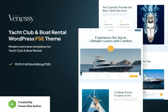Image resolution: width=168 pixels, height=112 pixels.
Task: Click the orange Book Now form button
Action: 134,76
